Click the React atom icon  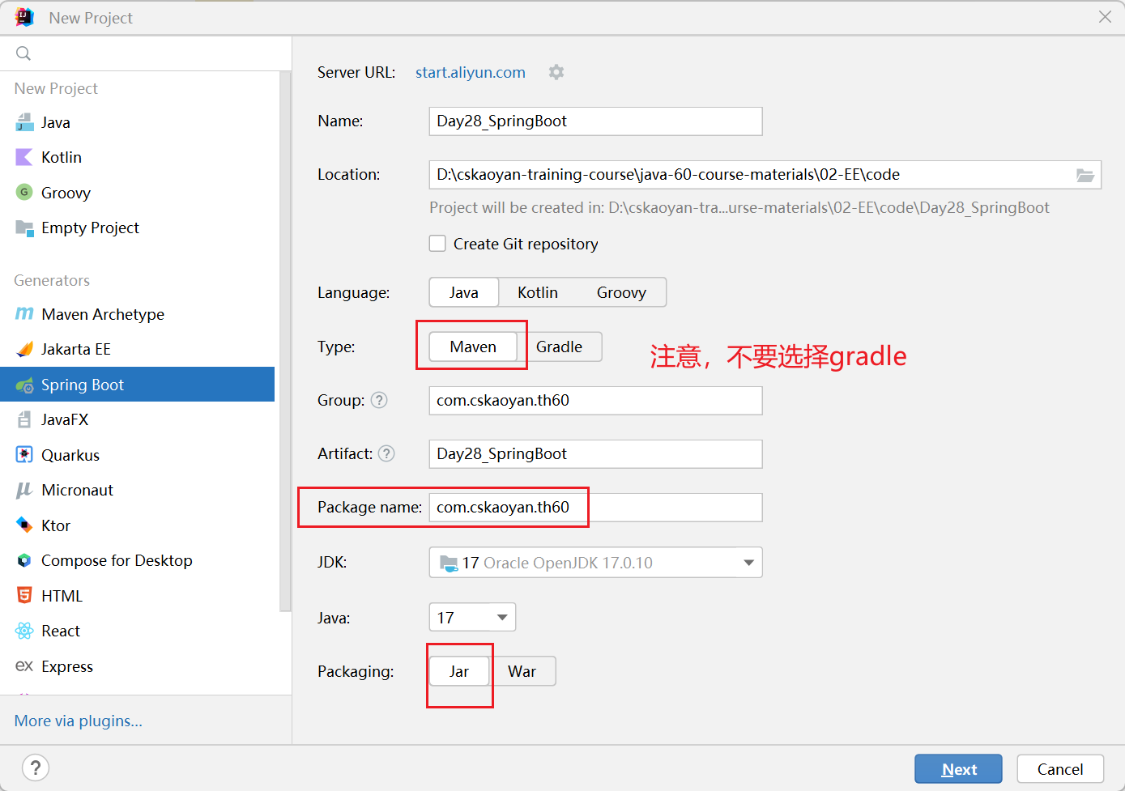click(24, 631)
